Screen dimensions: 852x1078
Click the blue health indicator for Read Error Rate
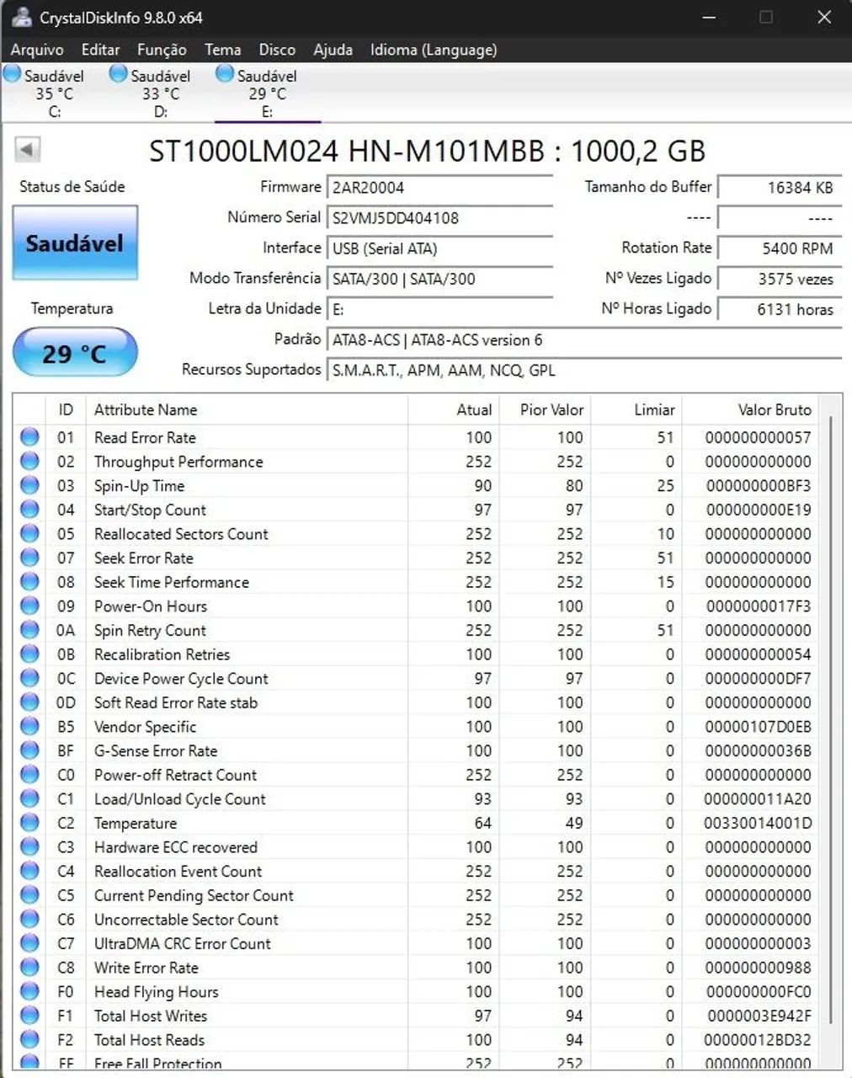(29, 437)
